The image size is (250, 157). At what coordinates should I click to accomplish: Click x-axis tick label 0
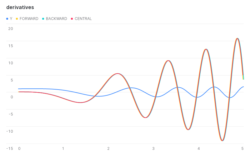pos(19,148)
